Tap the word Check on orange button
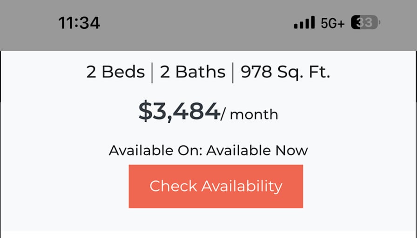The width and height of the screenshot is (417, 238). 173,185
